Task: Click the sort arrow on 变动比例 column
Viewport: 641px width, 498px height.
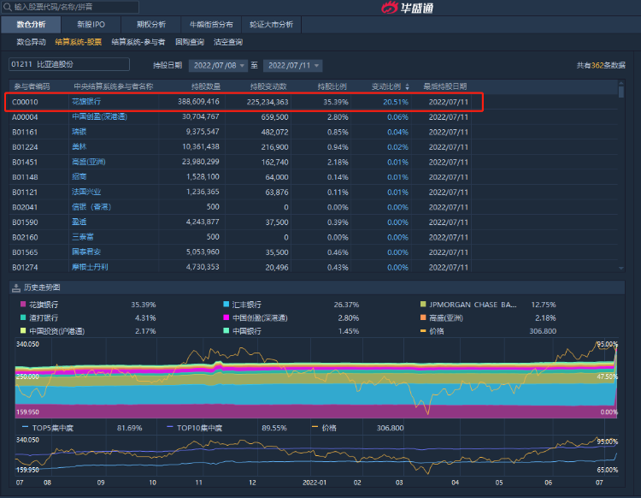Action: [407, 86]
